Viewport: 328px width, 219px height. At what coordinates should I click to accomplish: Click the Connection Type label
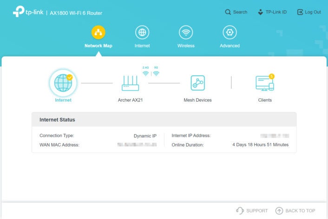(57, 135)
